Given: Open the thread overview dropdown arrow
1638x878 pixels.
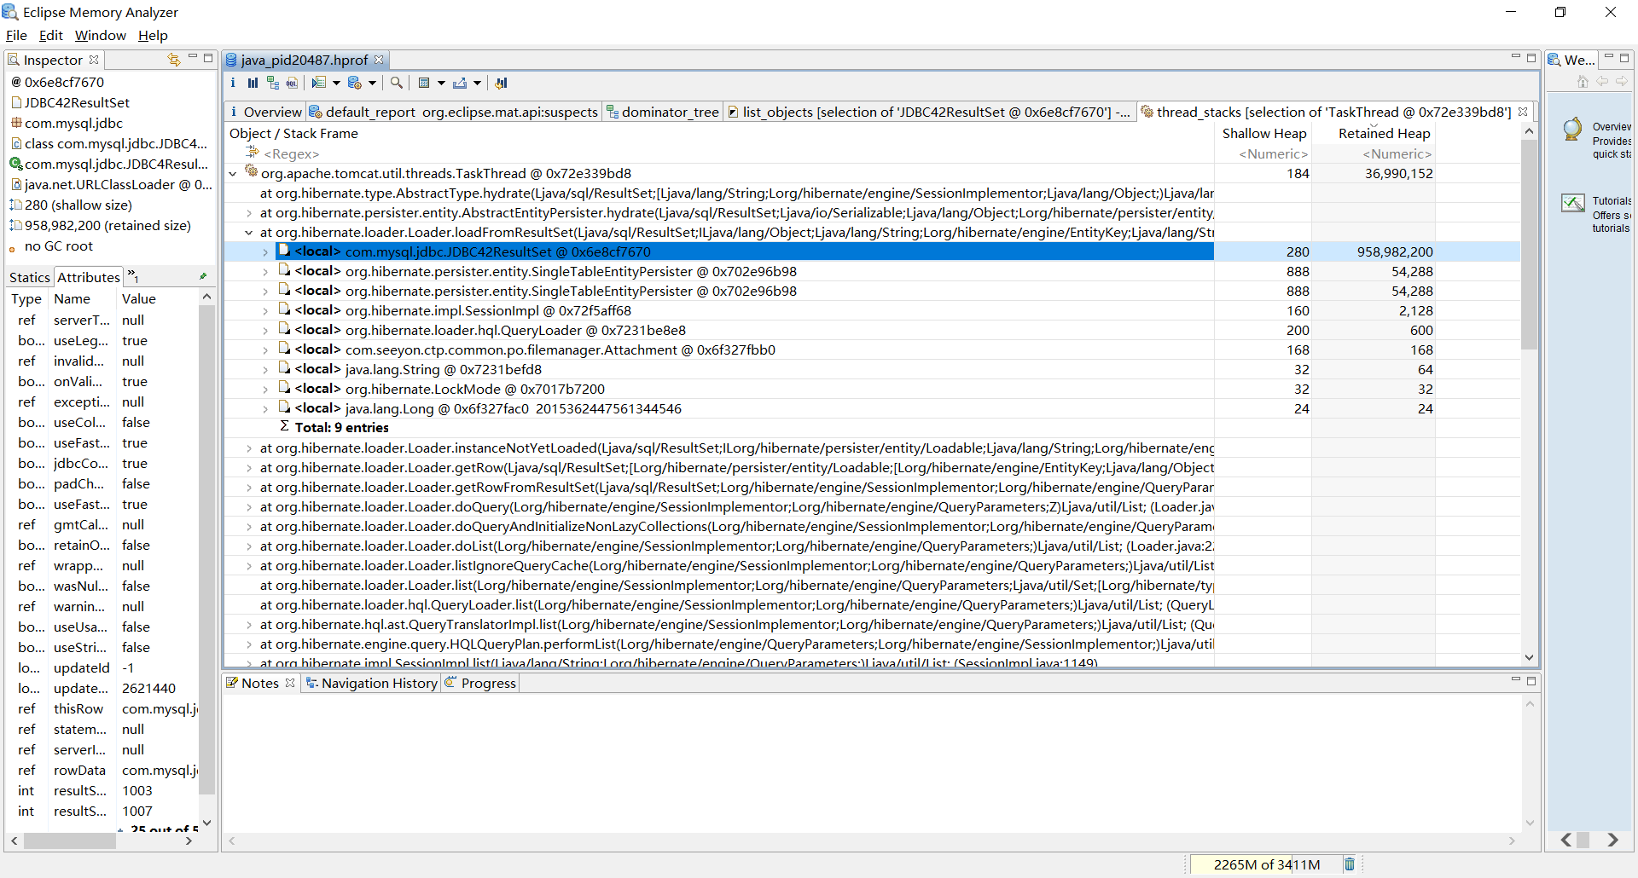Looking at the screenshot, I should 336,83.
